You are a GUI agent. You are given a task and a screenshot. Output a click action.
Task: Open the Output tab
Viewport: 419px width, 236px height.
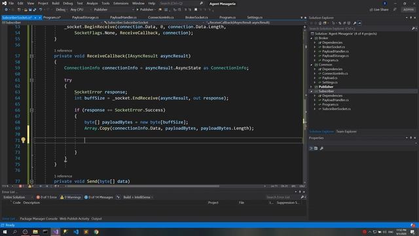tap(96, 218)
